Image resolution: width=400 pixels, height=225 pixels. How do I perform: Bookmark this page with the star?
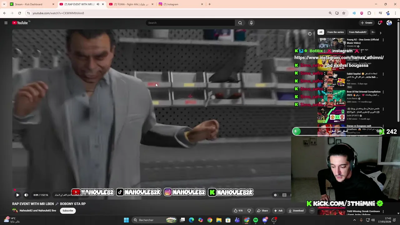(344, 13)
